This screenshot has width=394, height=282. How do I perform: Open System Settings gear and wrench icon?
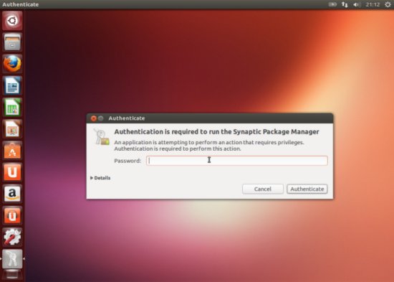[x=12, y=238]
